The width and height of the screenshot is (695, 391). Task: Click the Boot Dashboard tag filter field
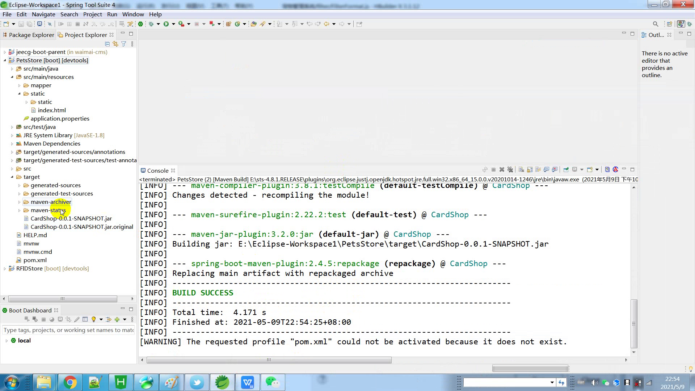(x=68, y=330)
